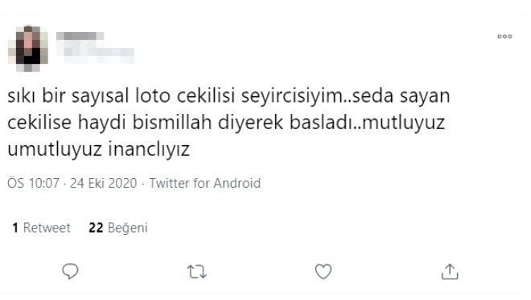Like the tweet with the heart icon

323,272
